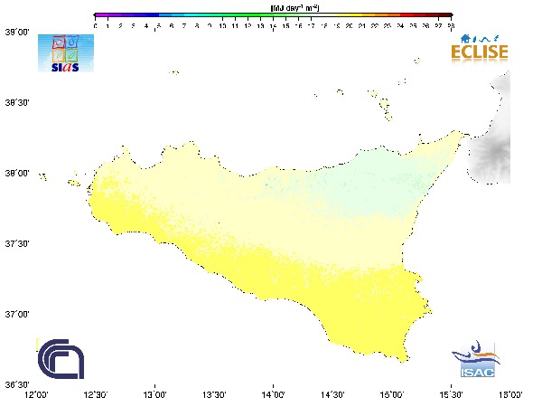542x407 pixels.
Task: Click the 38°30' latitude label
Action: point(17,103)
